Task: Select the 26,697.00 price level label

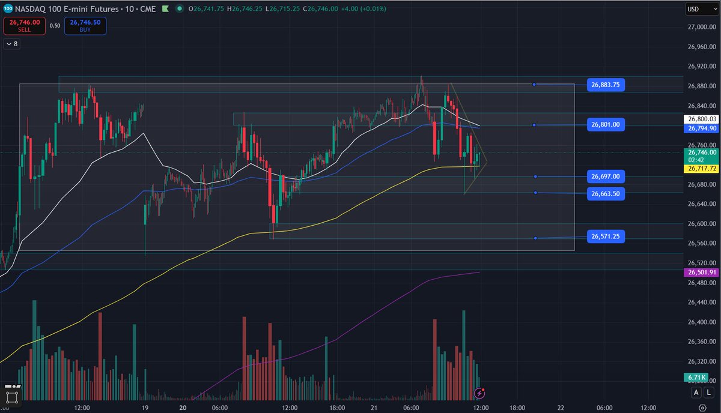Action: click(607, 176)
